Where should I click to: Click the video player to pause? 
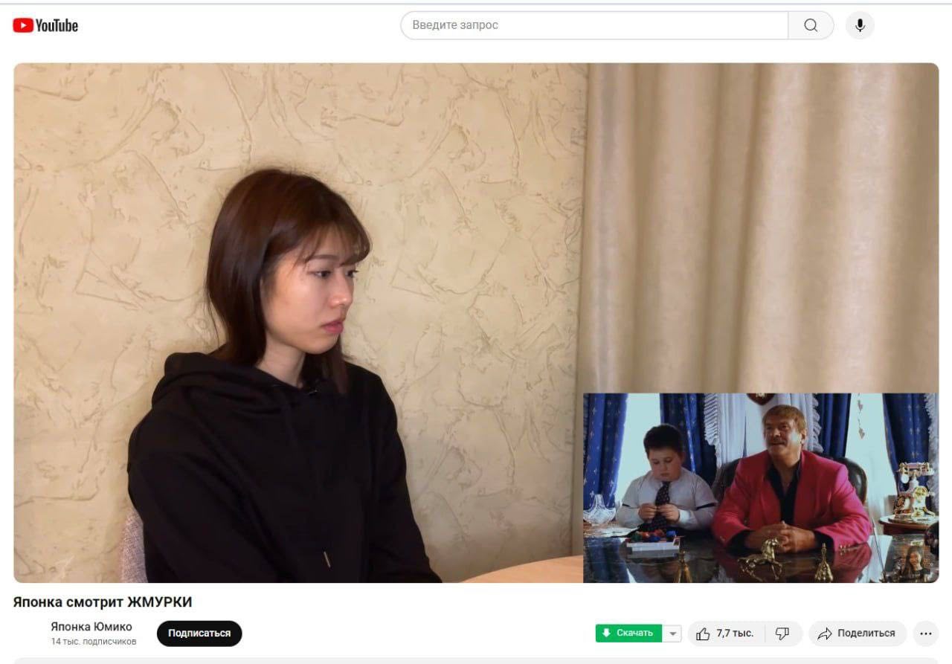coord(476,323)
